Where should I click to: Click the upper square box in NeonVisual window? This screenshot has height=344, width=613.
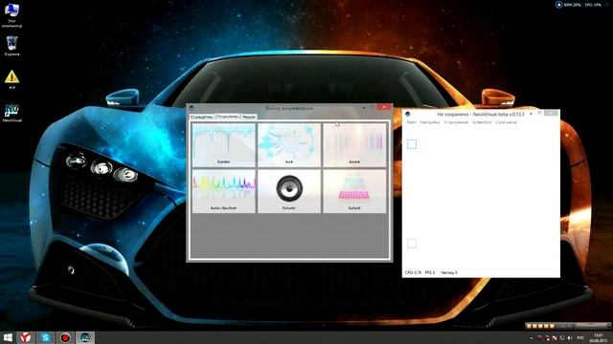pos(412,144)
